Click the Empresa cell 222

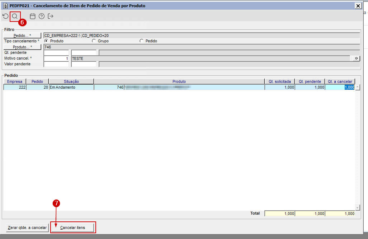[x=15, y=87]
